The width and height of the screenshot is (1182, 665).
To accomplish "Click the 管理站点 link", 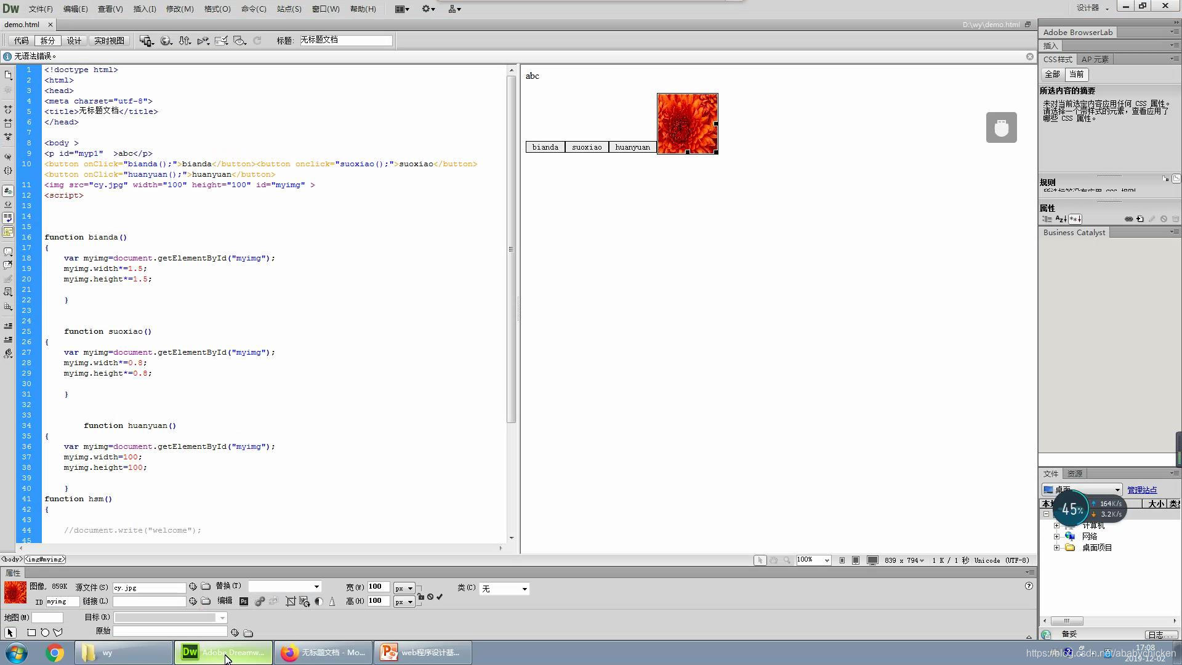I will tap(1141, 490).
